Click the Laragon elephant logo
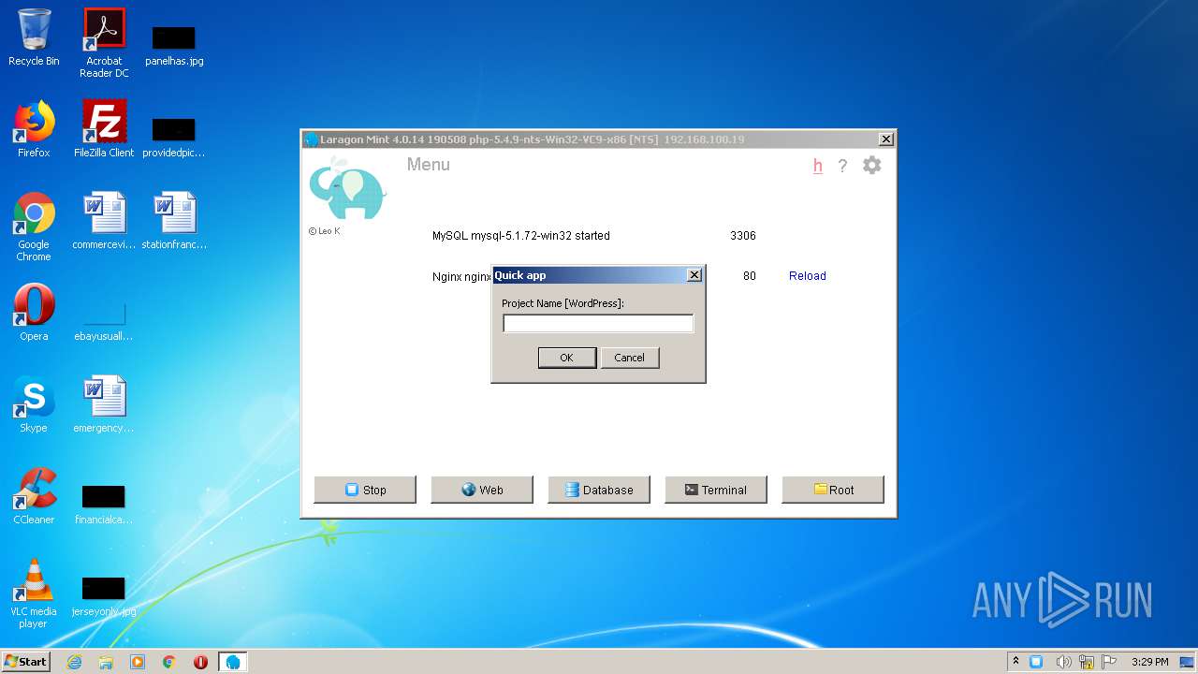This screenshot has width=1198, height=674. pyautogui.click(x=347, y=188)
